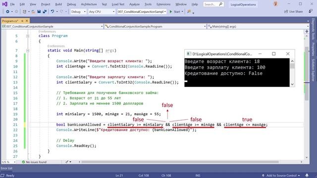317x178 pixels.
Task: Click the Redo toolbar icon
Action: point(61,12)
